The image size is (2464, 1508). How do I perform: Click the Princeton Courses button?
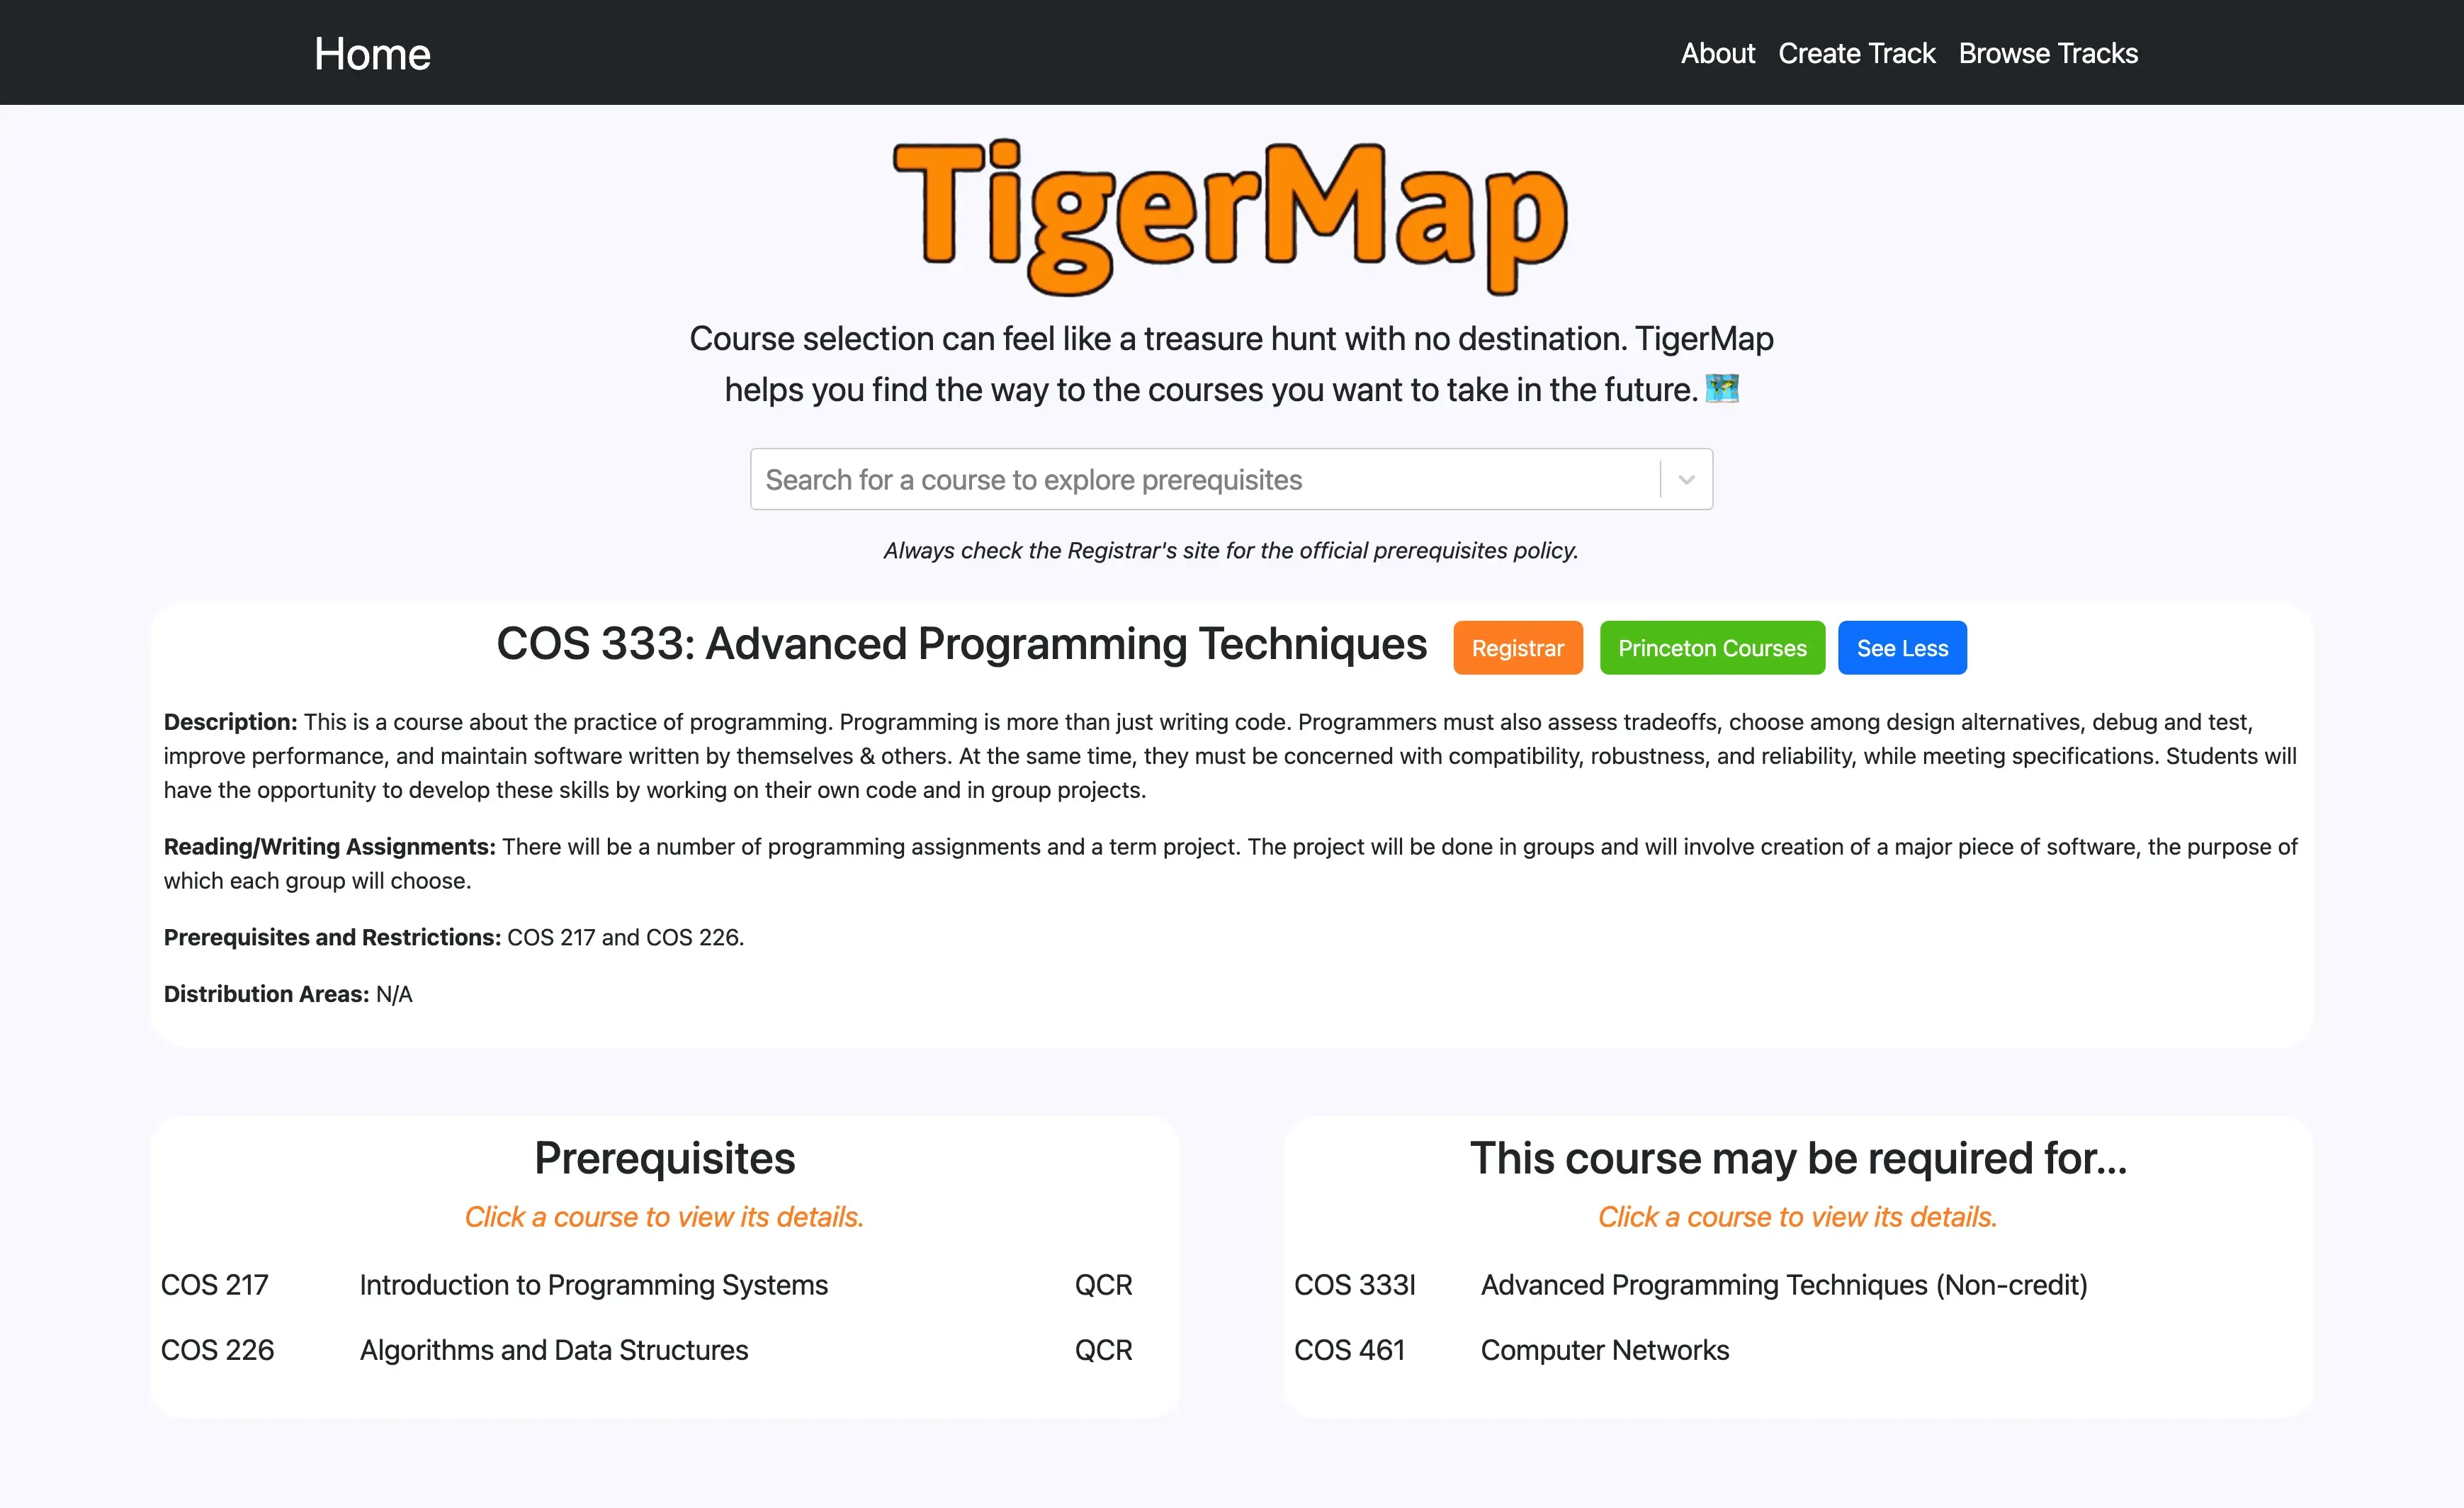click(x=1711, y=646)
